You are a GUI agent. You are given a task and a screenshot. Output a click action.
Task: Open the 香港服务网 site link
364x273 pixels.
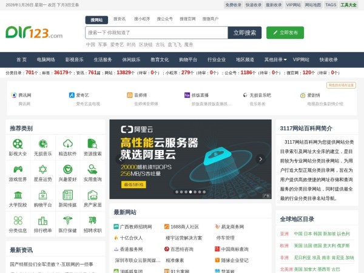point(131,249)
